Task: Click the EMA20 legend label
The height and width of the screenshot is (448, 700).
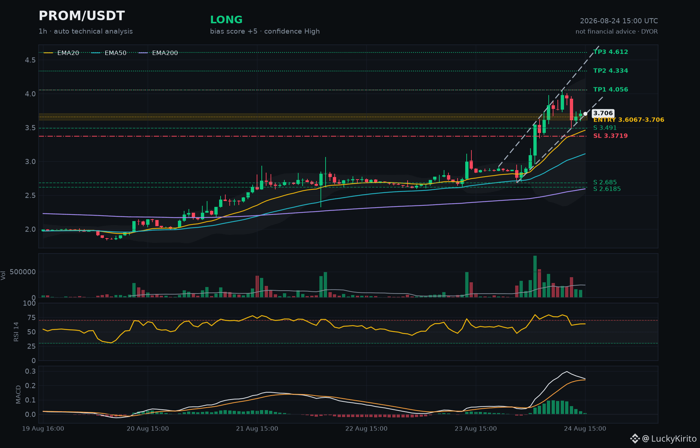Action: coord(68,53)
